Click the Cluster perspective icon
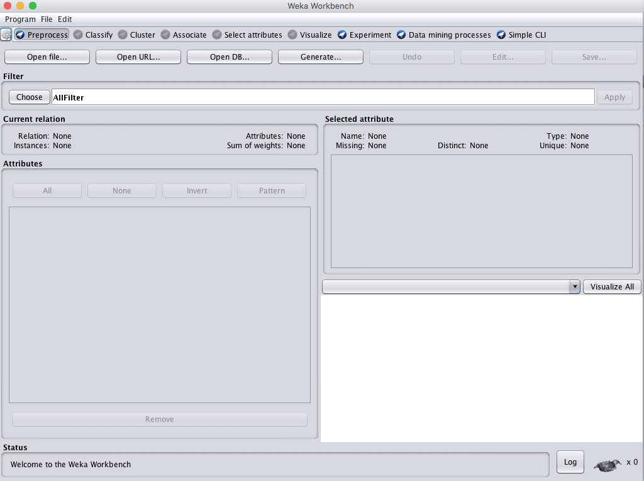 coord(123,35)
